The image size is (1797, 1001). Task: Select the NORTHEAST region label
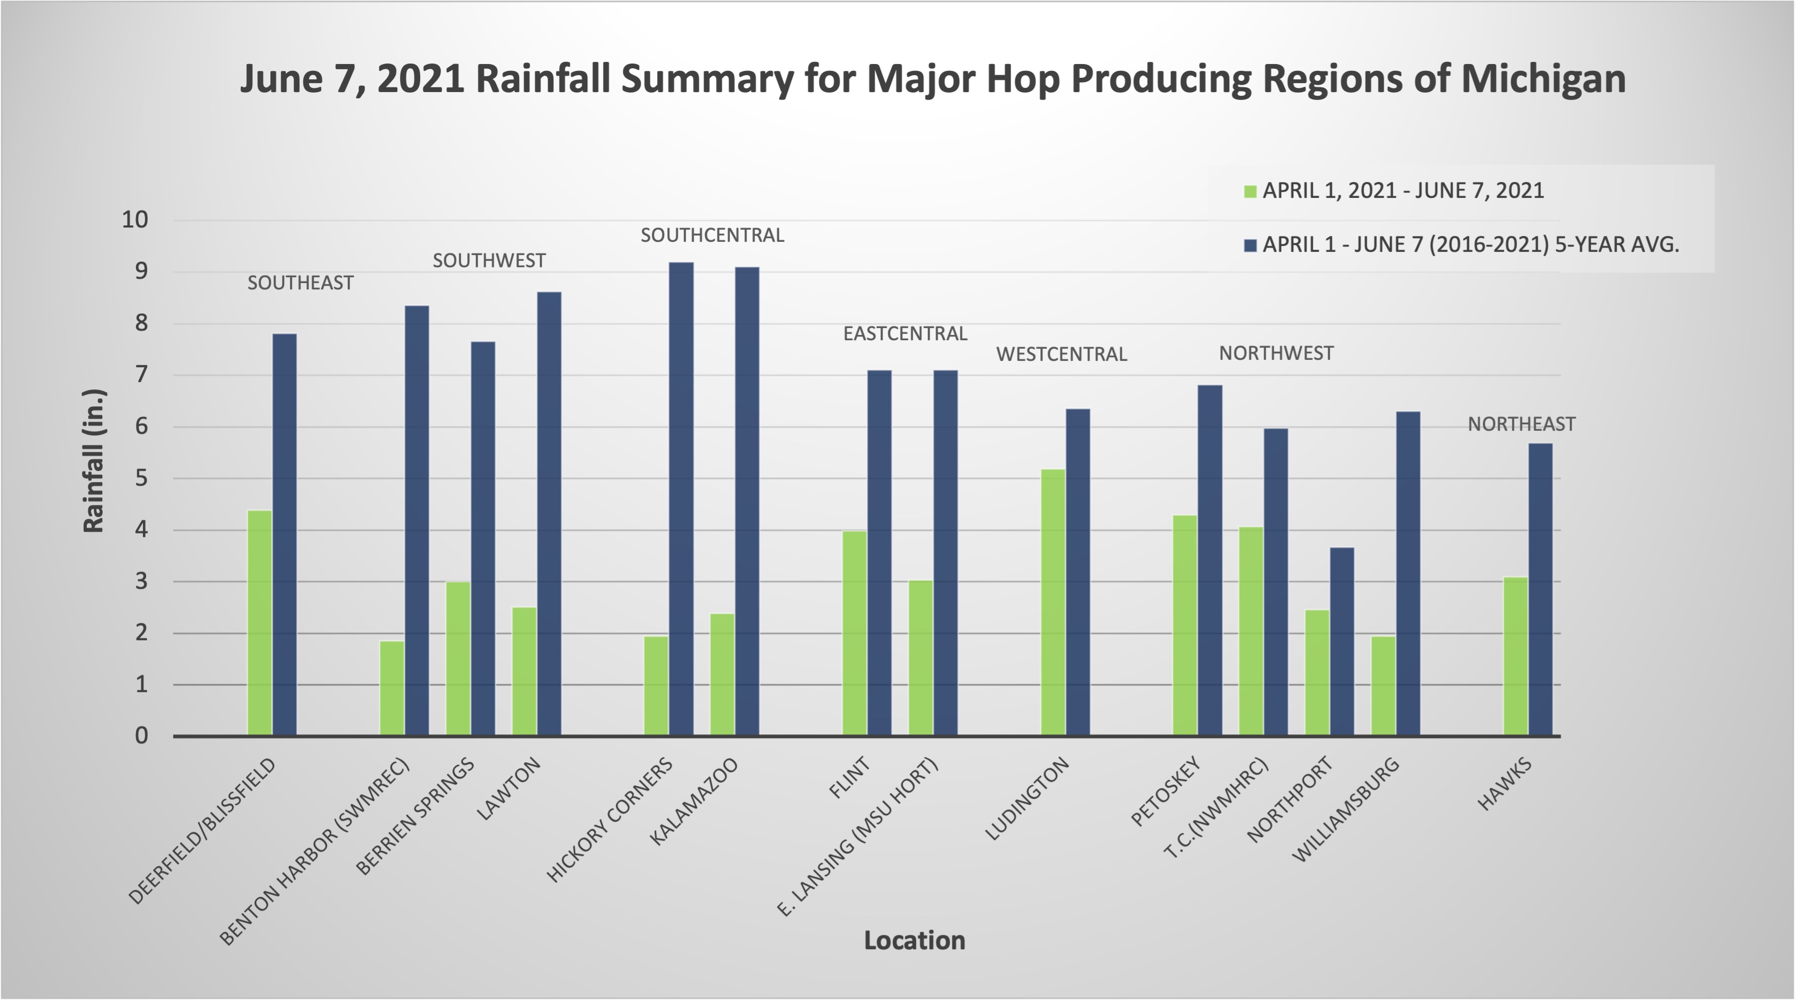(1521, 424)
